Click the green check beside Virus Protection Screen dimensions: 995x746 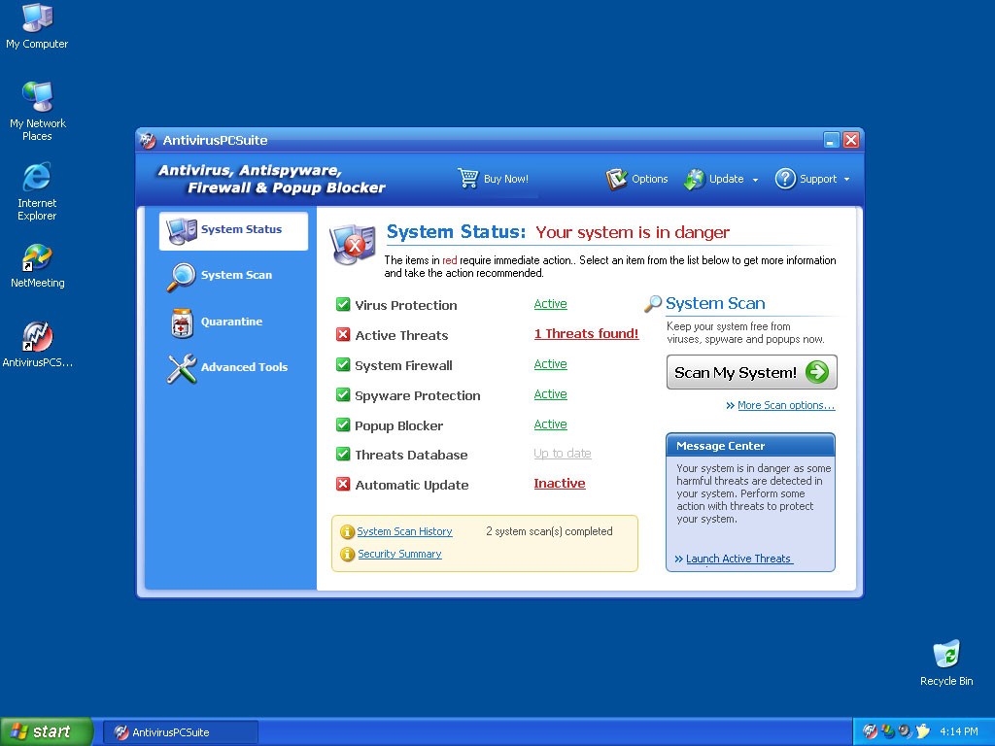343,305
